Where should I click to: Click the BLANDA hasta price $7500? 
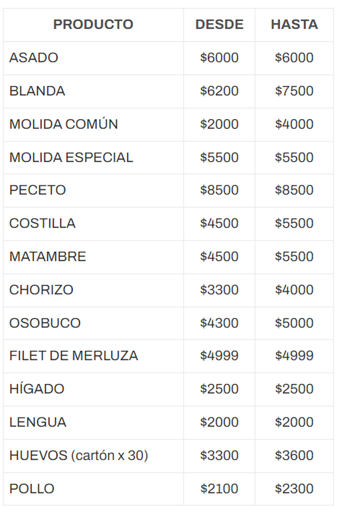294,91
